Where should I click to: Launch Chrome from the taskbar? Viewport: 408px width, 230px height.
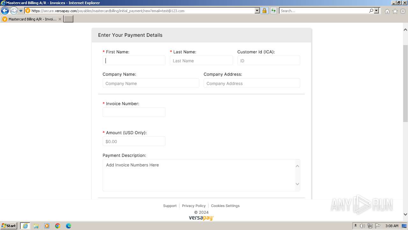click(x=58, y=226)
